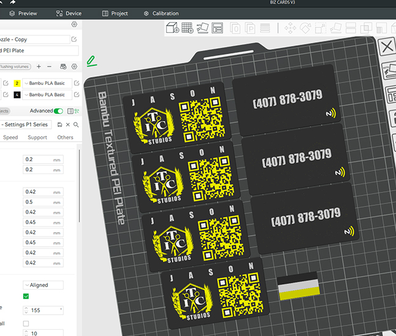Save the Settings P1 Series preset

click(60, 125)
